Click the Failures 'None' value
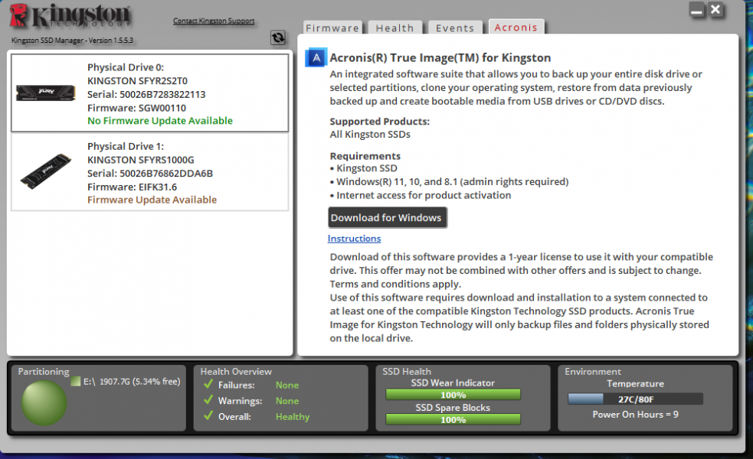 pos(287,385)
